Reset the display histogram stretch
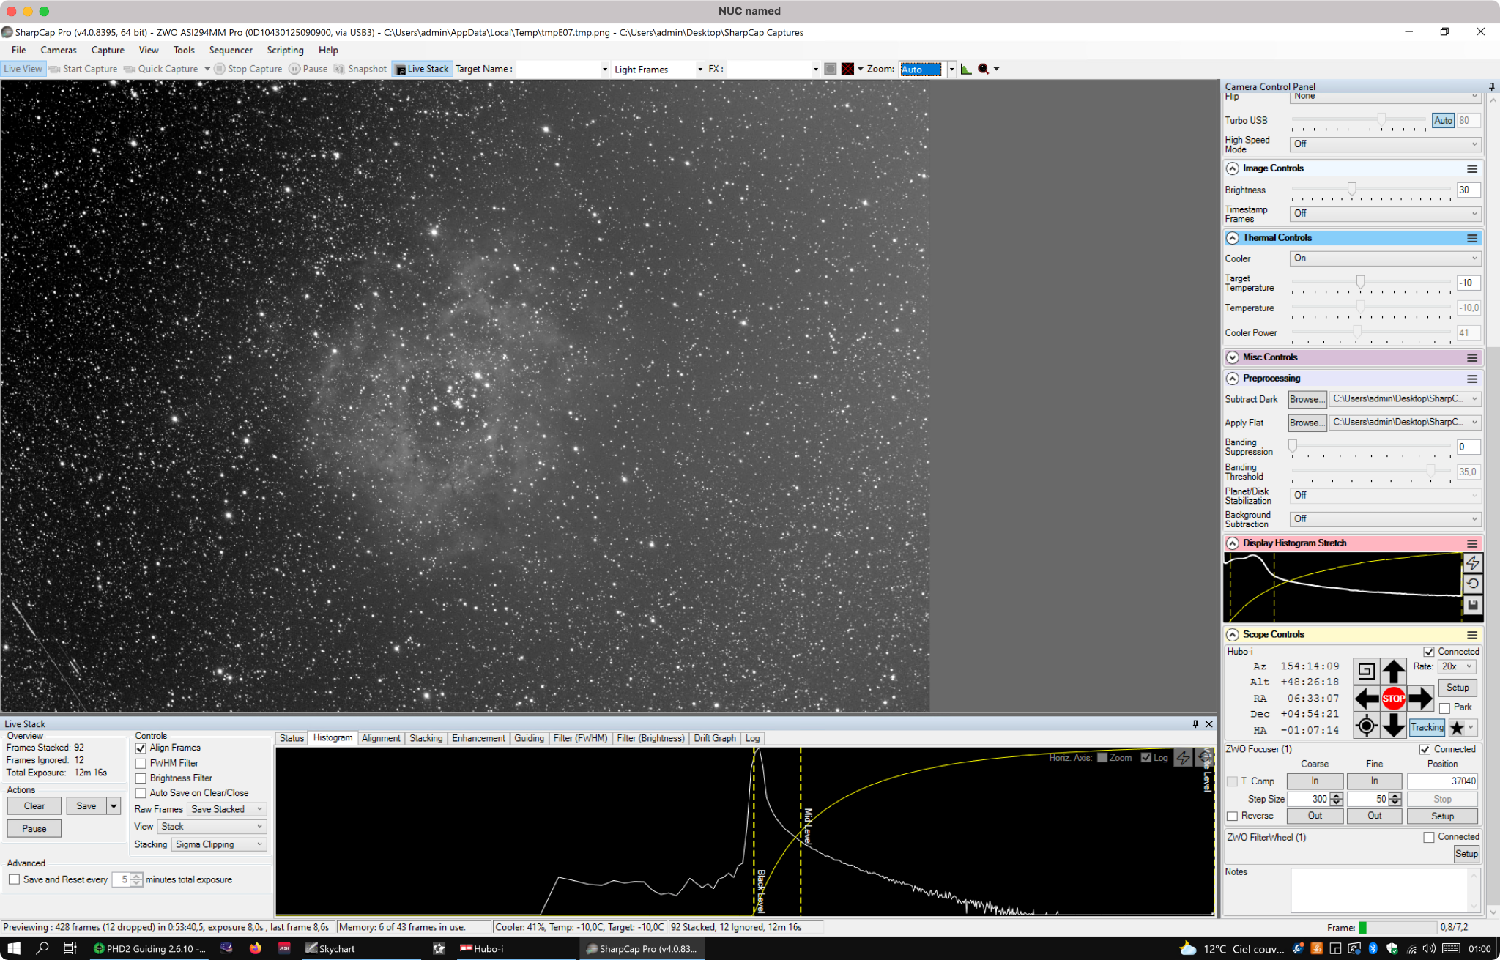1500x960 pixels. point(1473,584)
